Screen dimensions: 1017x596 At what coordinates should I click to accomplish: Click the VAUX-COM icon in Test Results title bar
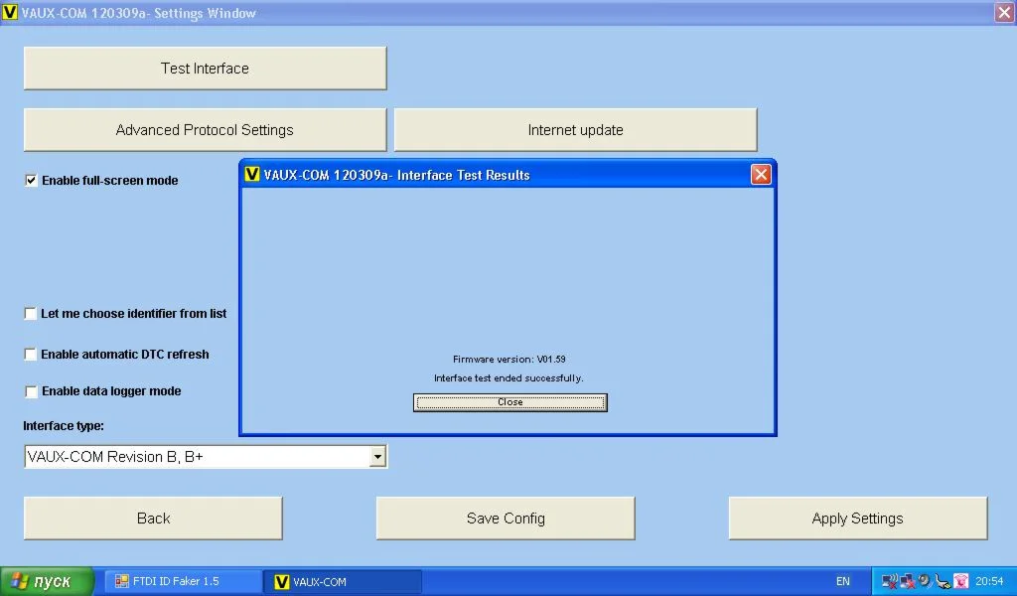pos(251,174)
